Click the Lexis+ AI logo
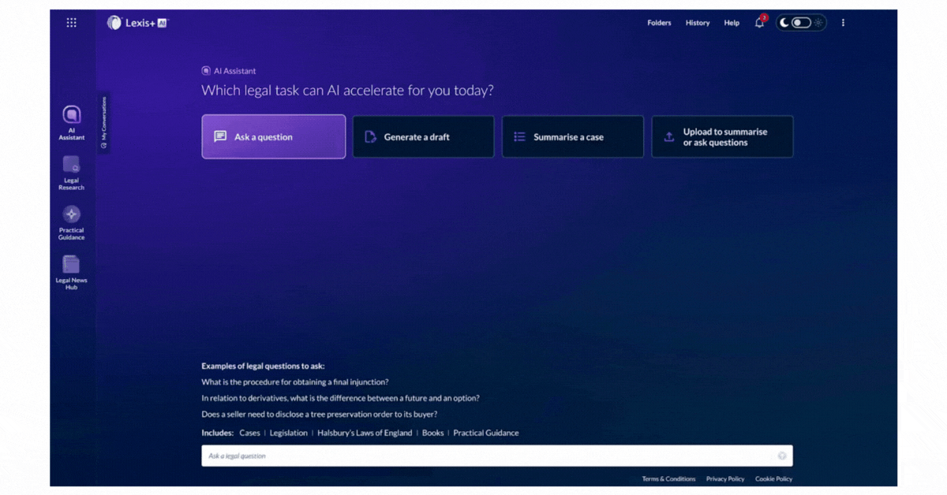The image size is (947, 495). [x=138, y=23]
